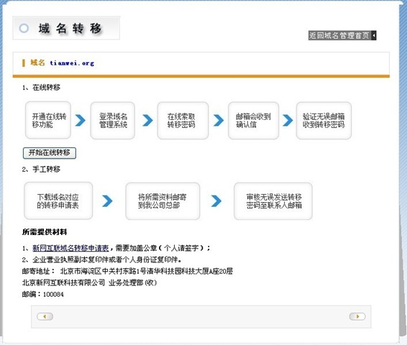Click the 审核无误发送转移密码至联系人邮箱 box
Screen dimensions: 407x345
tap(273, 201)
